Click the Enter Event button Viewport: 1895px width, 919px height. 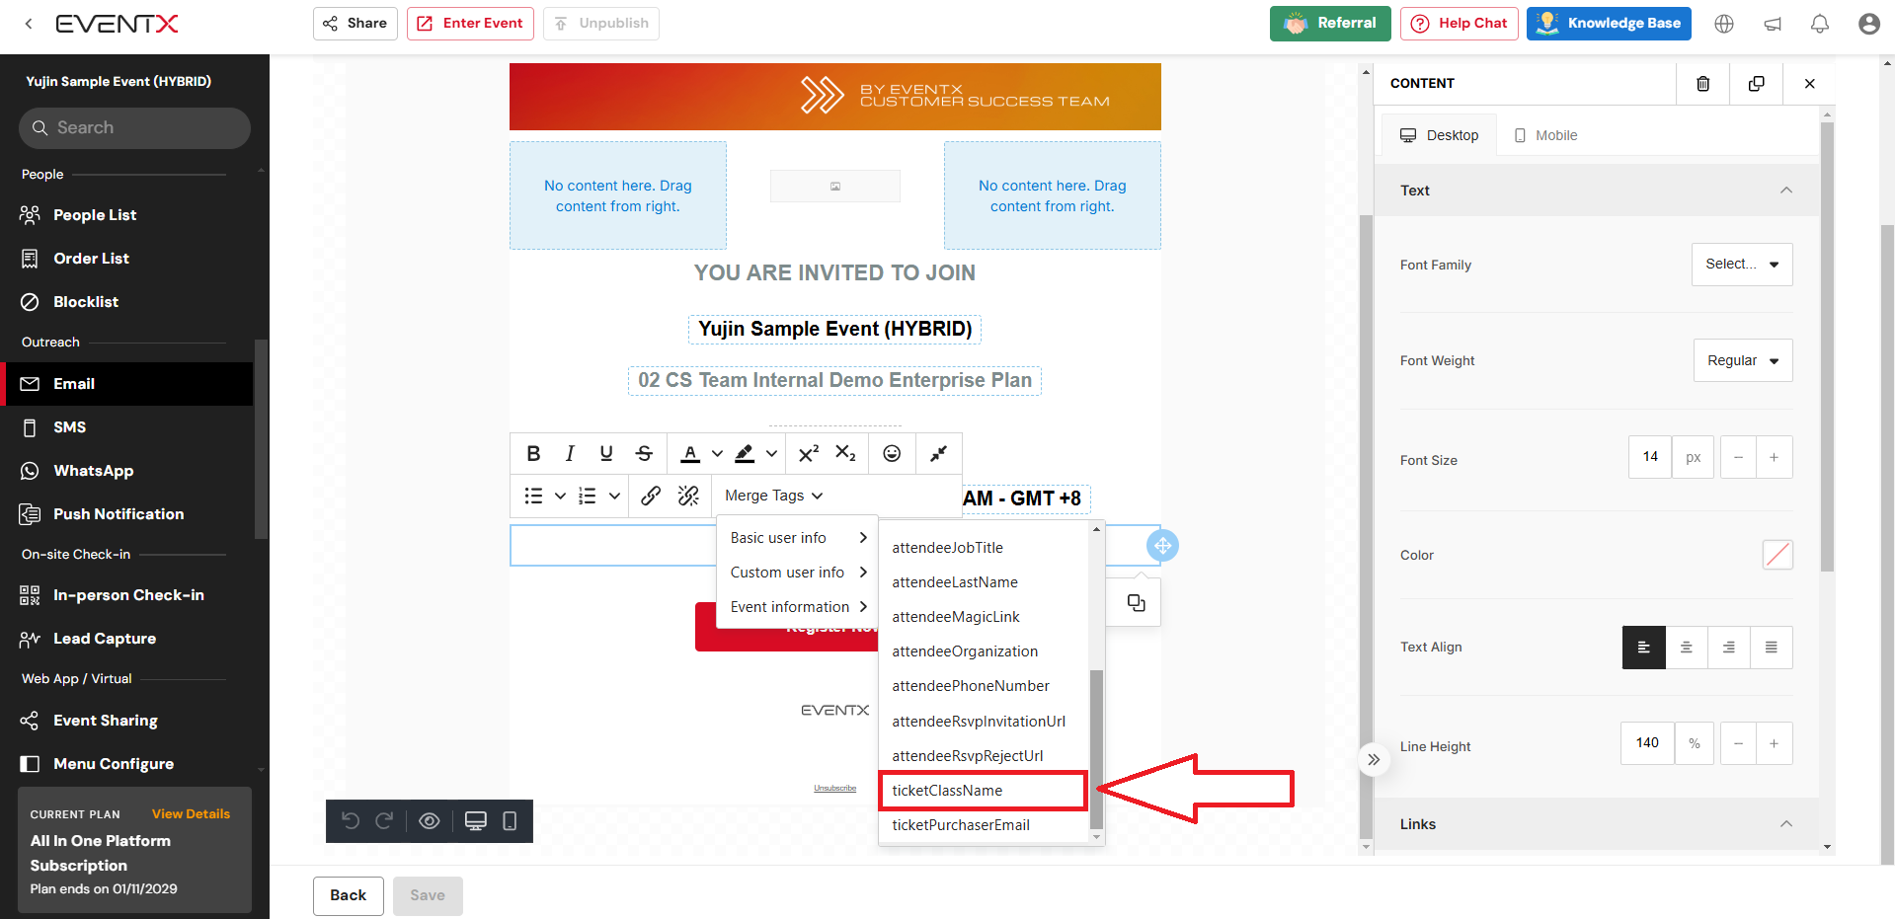(x=470, y=24)
